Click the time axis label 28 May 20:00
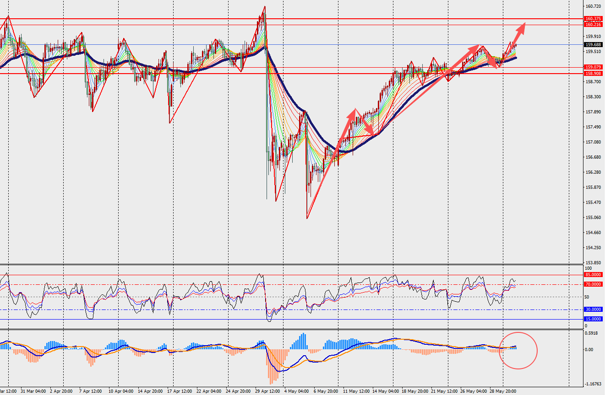605x395 pixels. [502, 392]
